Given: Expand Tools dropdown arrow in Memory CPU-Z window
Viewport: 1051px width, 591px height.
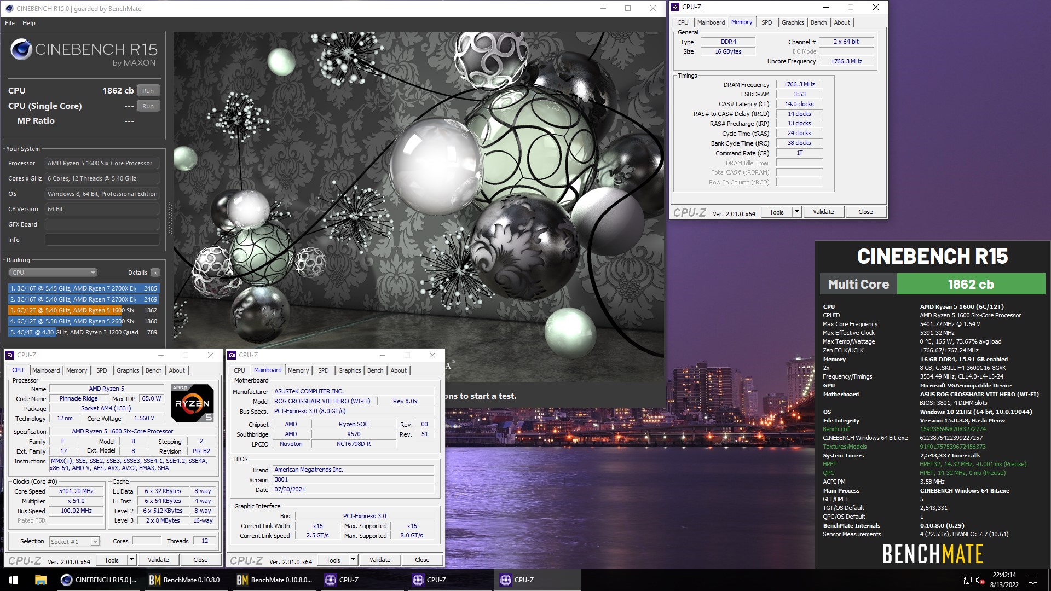Looking at the screenshot, I should click(796, 212).
